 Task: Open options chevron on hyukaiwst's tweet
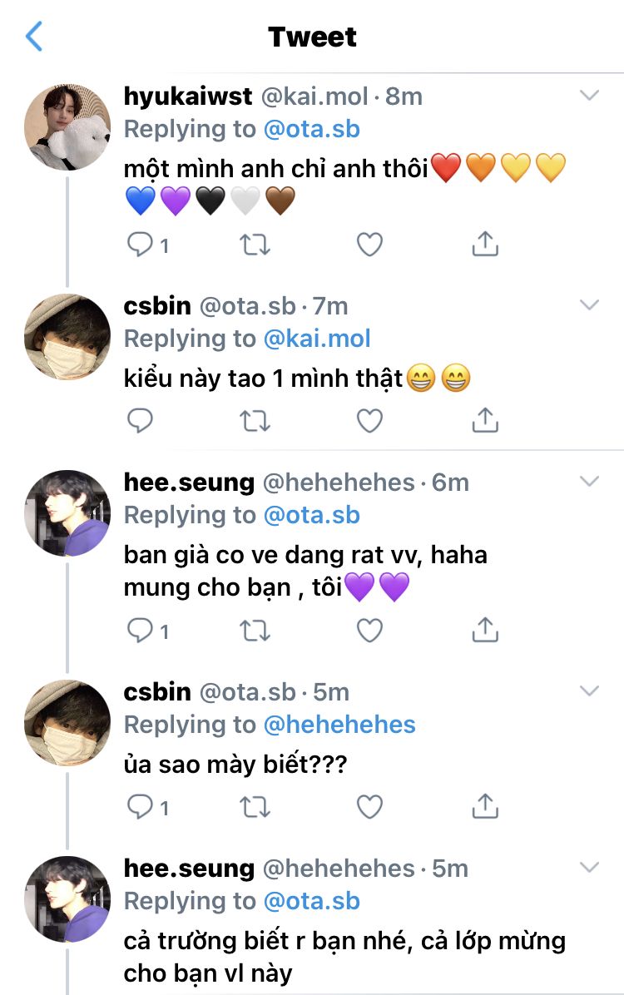(x=589, y=96)
